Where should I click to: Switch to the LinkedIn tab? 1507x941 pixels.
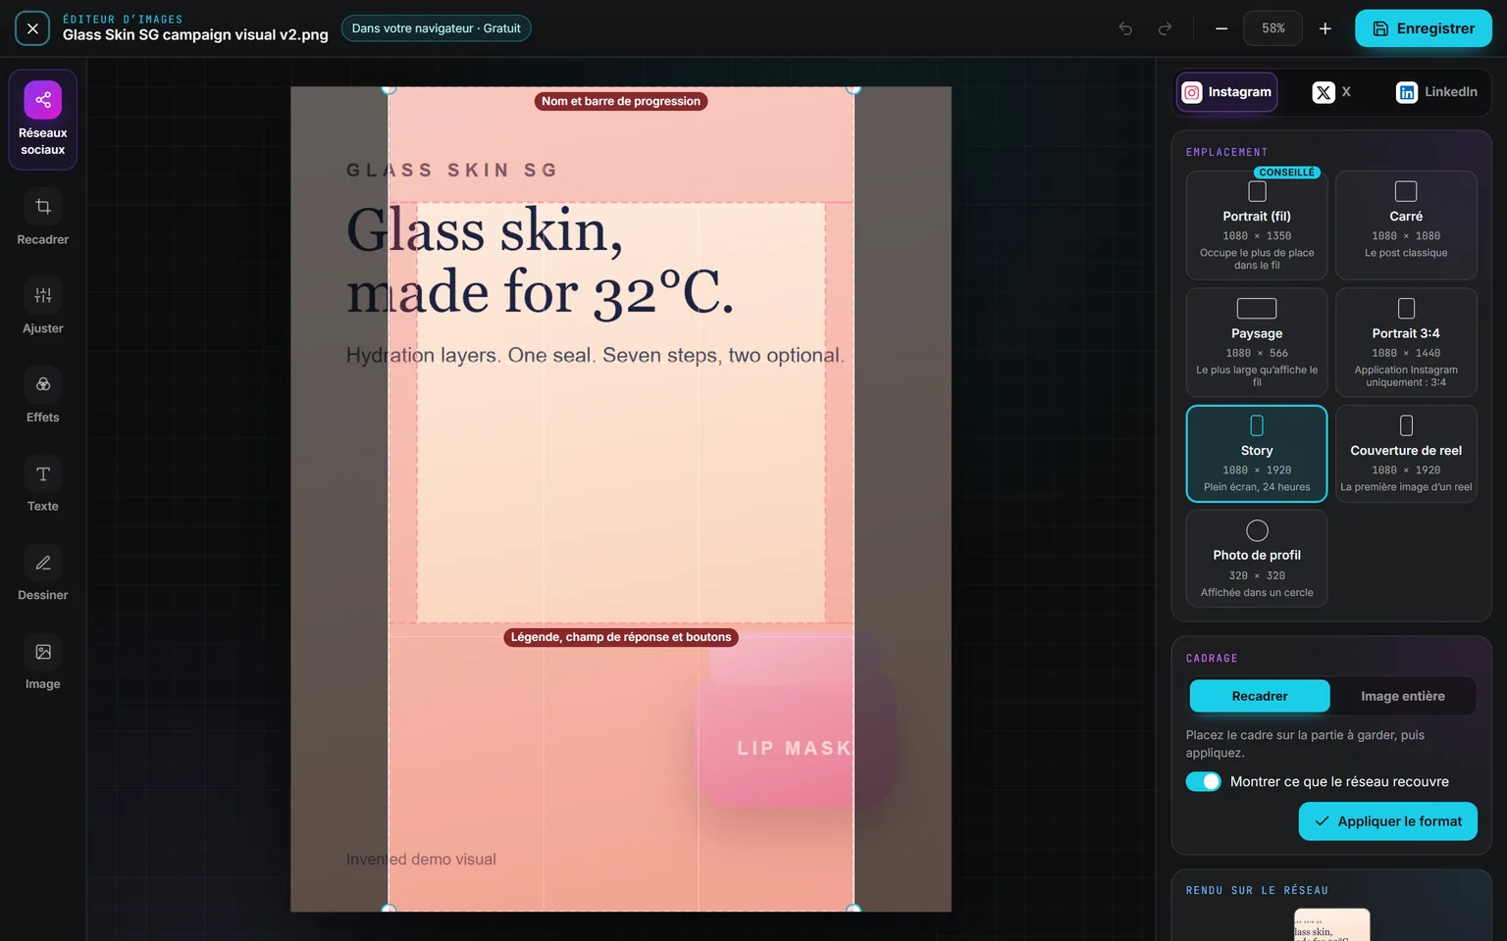click(1436, 92)
